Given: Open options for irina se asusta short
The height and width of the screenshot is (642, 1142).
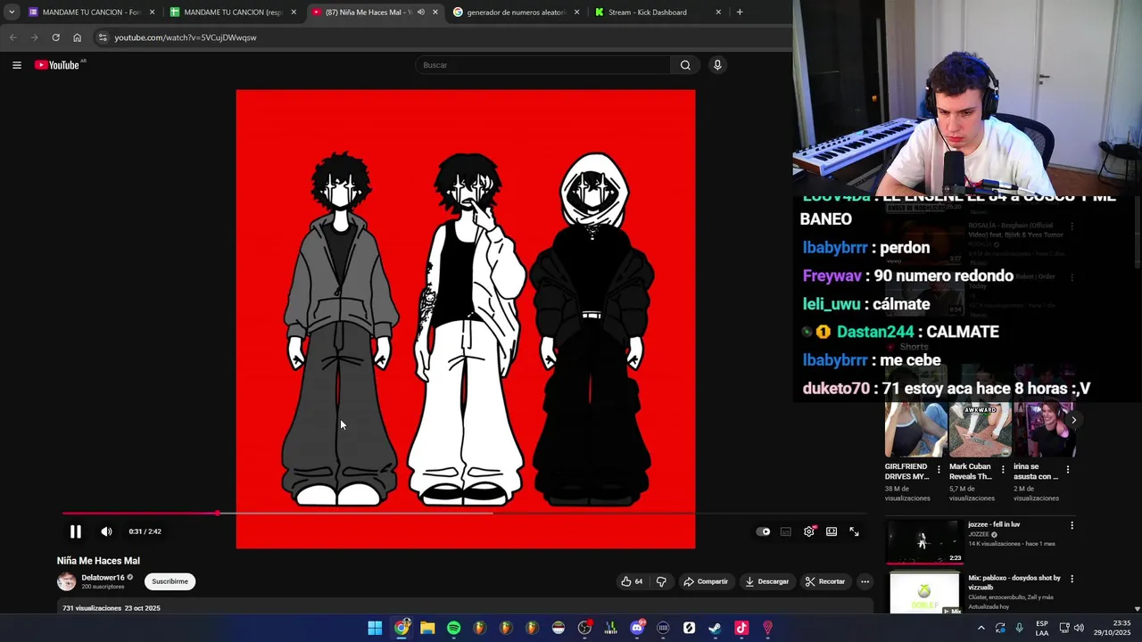Looking at the screenshot, I should click(1068, 469).
